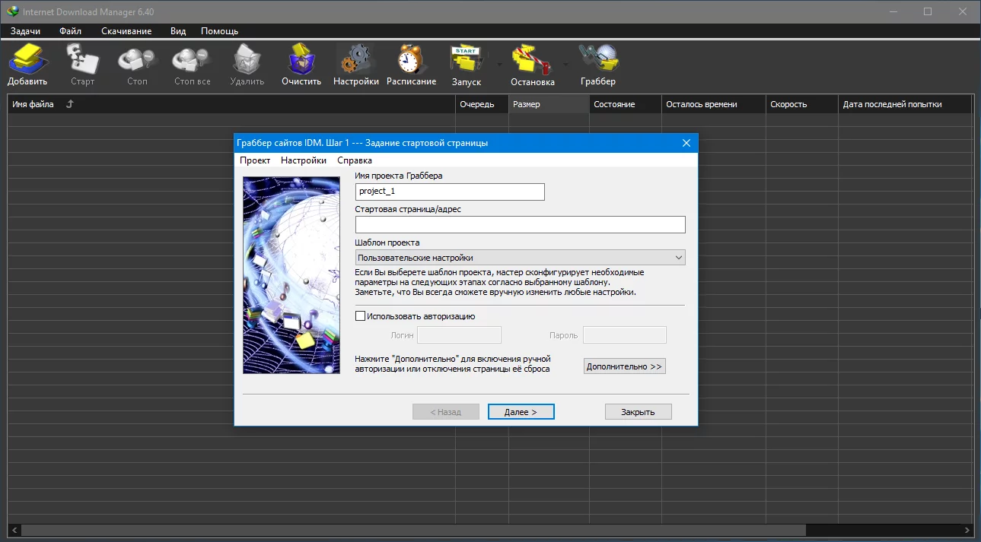Open the grabber dialog's Настройки menu
This screenshot has width=981, height=542.
tap(304, 160)
